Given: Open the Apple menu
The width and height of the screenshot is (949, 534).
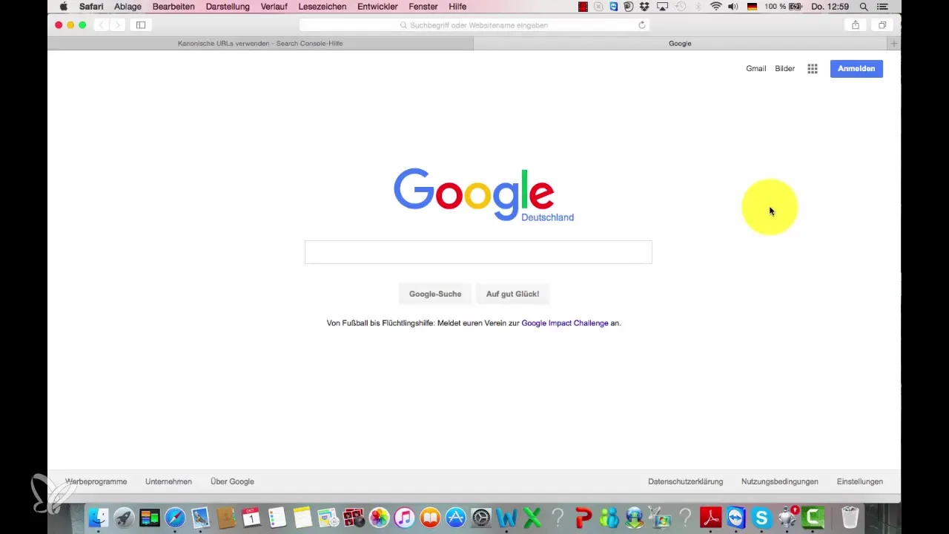Looking at the screenshot, I should 63,7.
